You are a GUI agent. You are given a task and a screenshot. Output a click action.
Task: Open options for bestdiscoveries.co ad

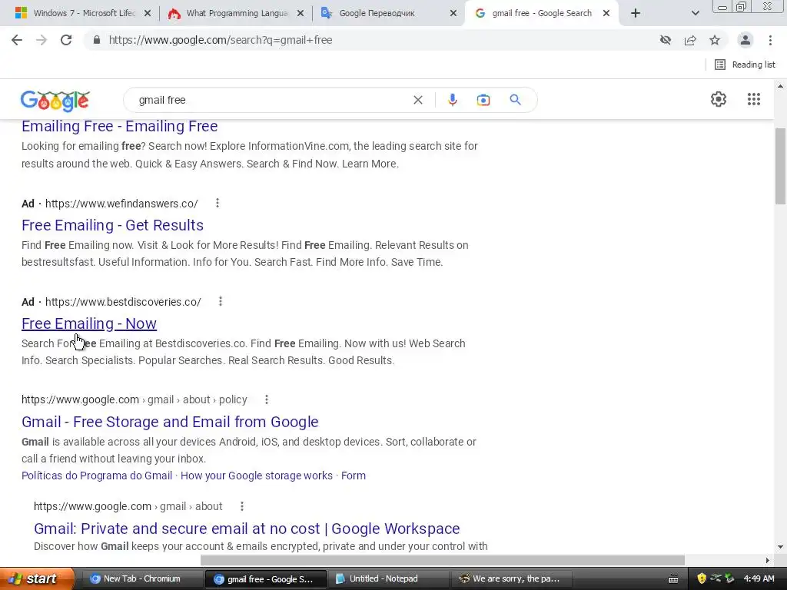tap(221, 301)
